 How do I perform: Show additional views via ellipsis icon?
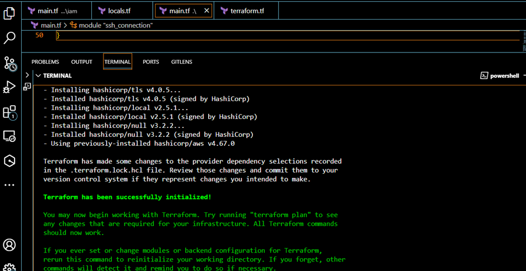10,185
